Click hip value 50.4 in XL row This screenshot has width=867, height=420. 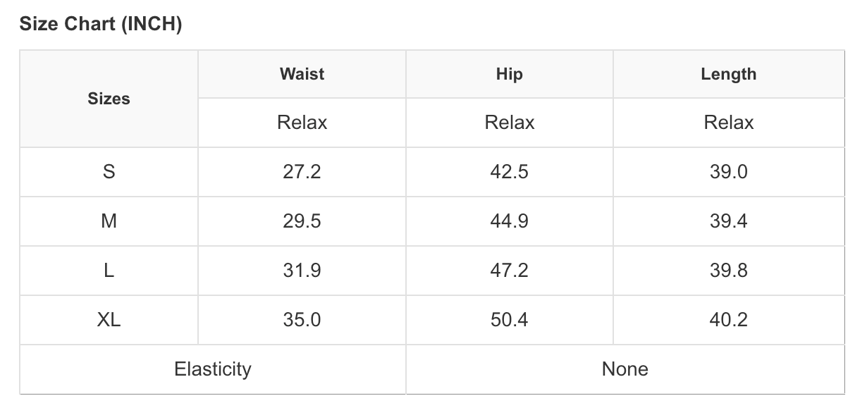coord(509,320)
